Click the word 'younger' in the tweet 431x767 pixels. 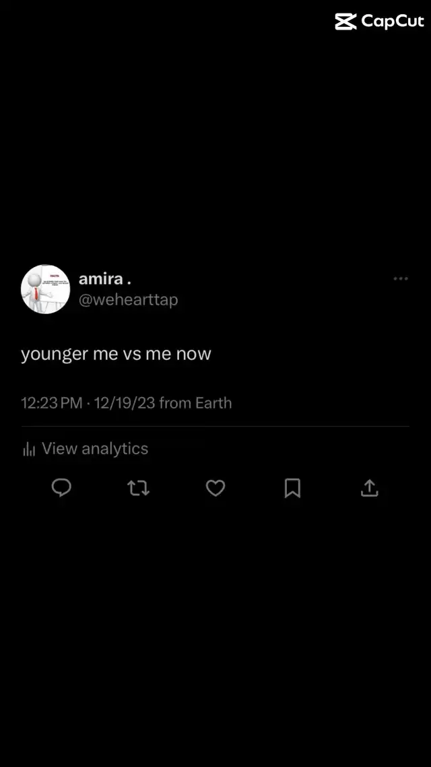[55, 355]
